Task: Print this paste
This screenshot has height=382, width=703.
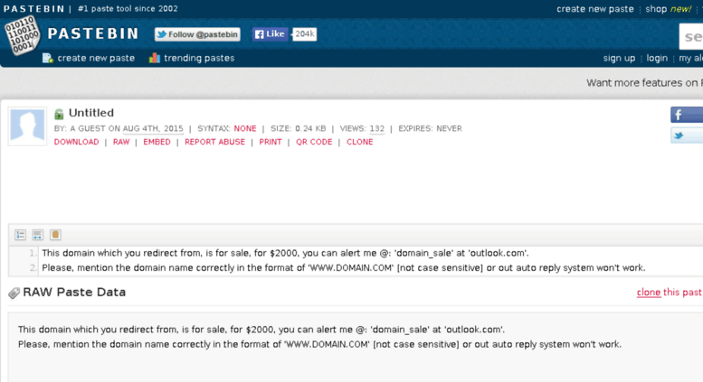Action: pyautogui.click(x=271, y=142)
